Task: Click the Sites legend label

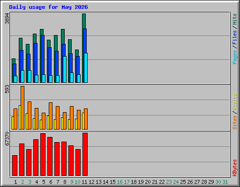Action: tap(235, 122)
